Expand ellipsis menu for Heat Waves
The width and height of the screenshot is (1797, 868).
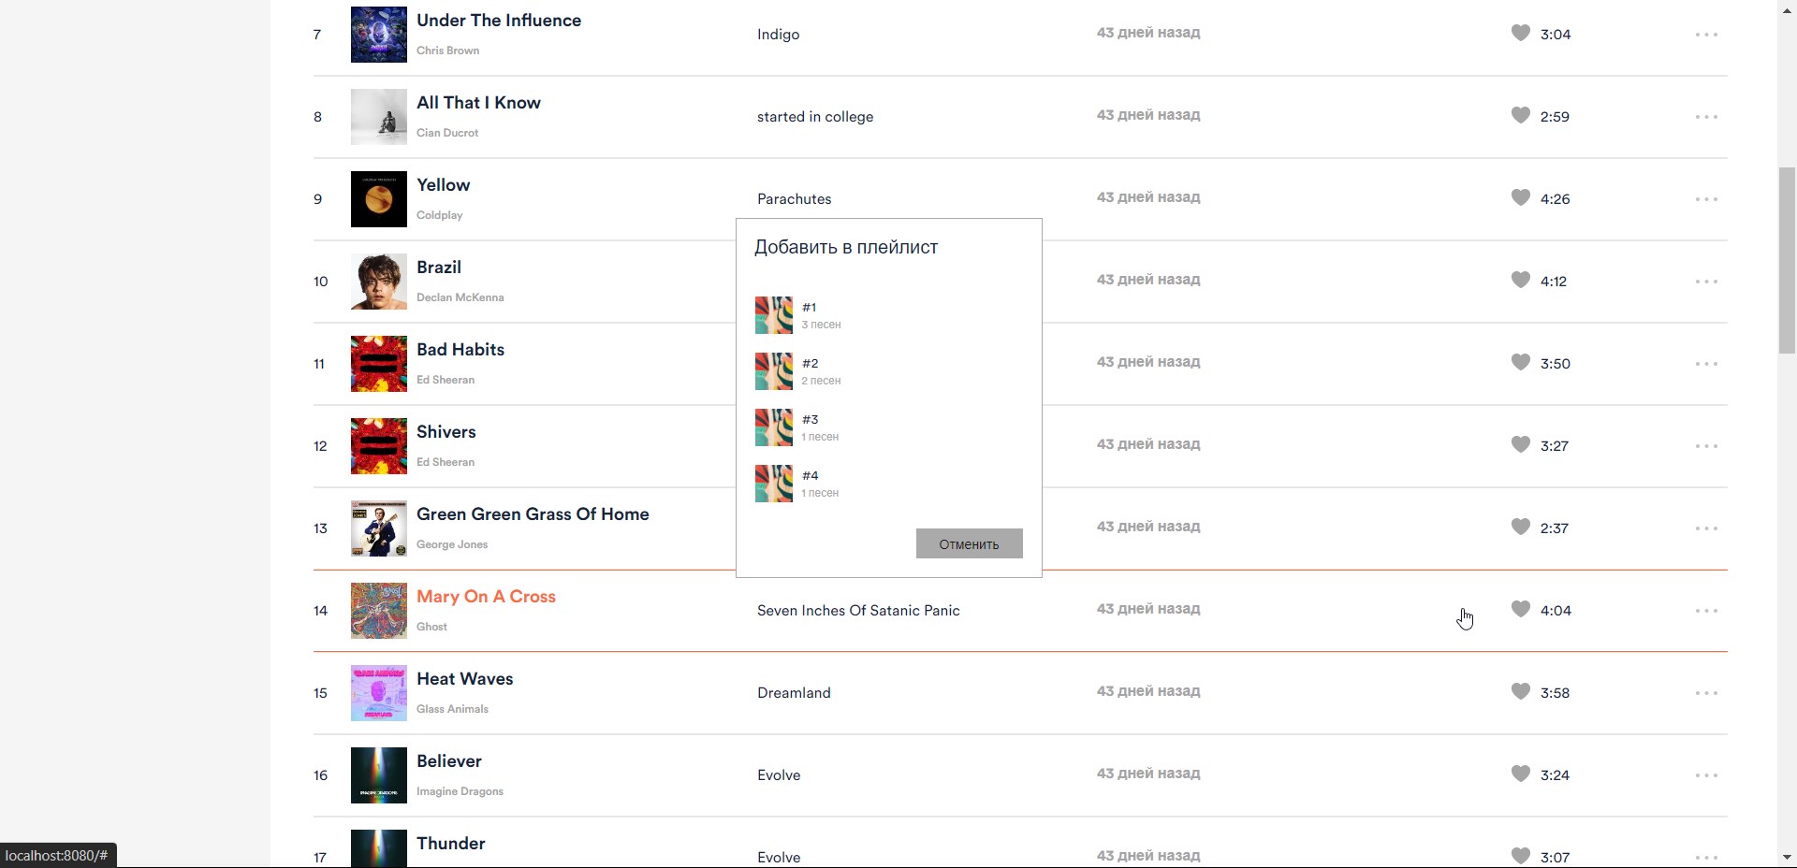coord(1705,693)
